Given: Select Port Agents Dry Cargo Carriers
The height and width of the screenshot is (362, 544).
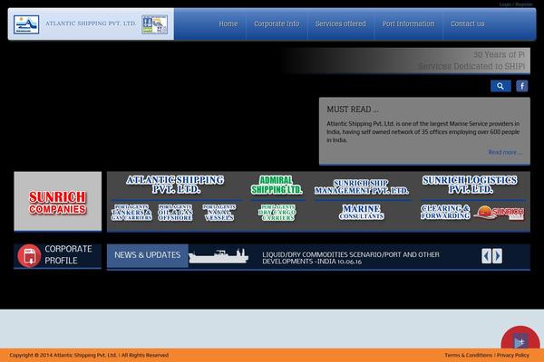Looking at the screenshot, I should 277,213.
